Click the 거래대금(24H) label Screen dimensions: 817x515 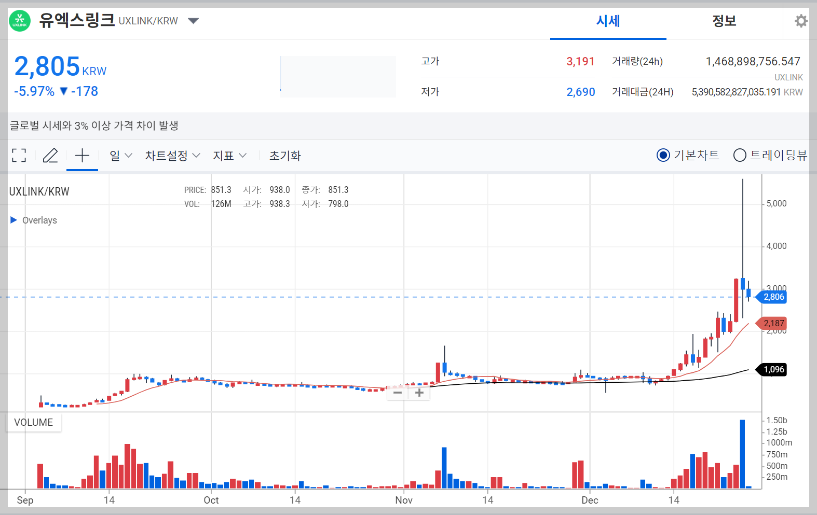tap(643, 92)
